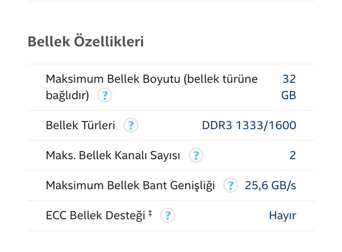Select the ECC Bellek Desteği label

[x=96, y=216]
